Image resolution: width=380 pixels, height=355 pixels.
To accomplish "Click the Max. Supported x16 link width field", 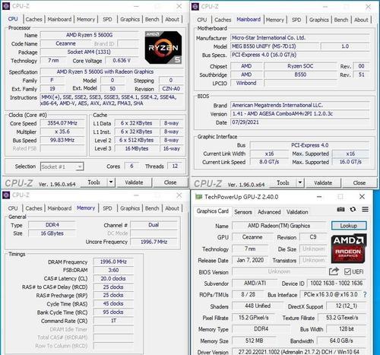I will coord(350,154).
